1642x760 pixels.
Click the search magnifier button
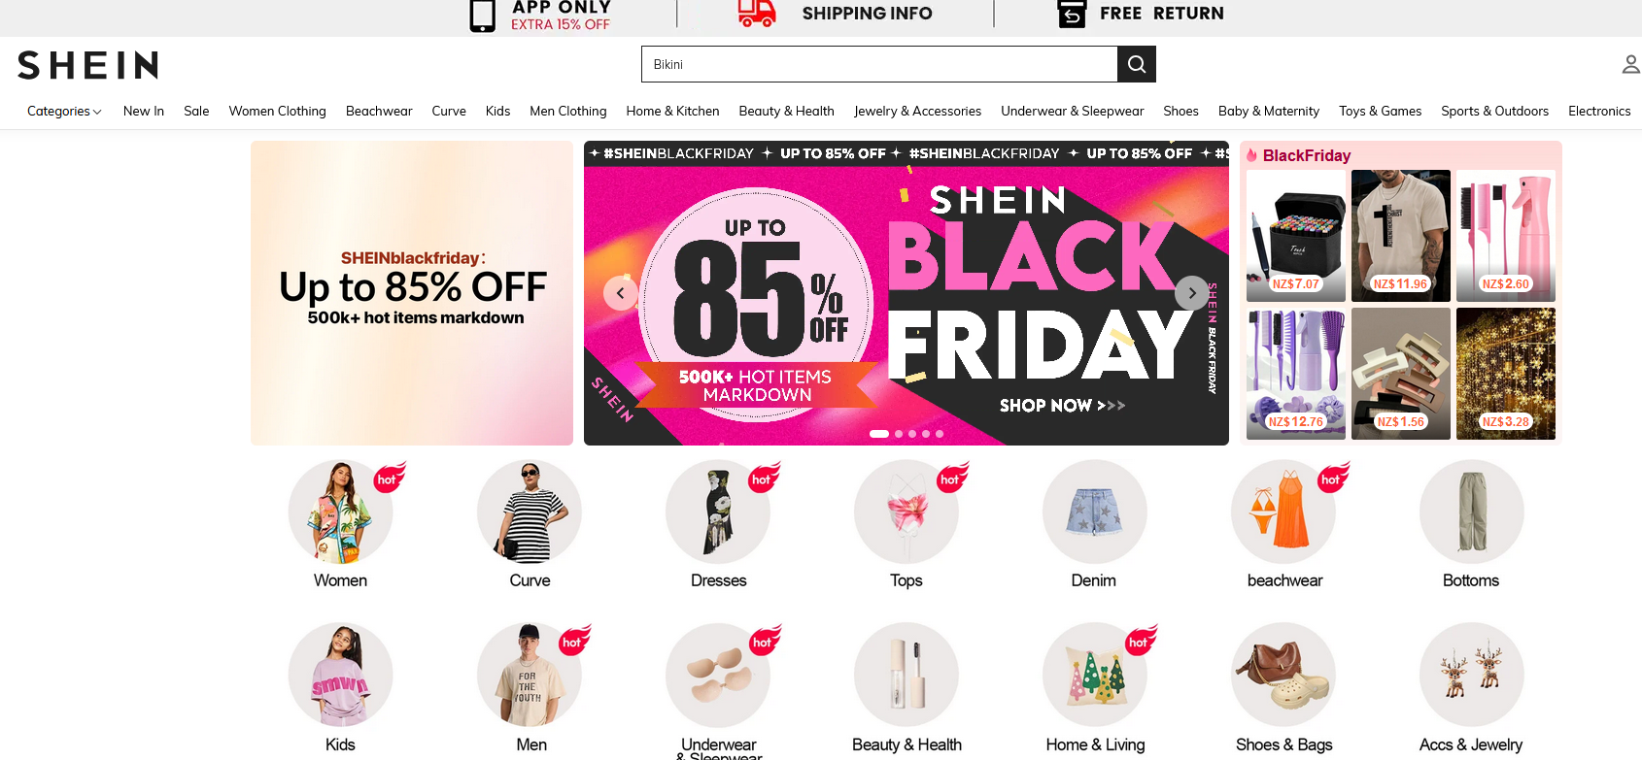point(1137,64)
